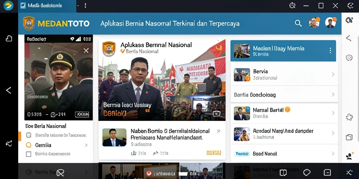This screenshot has width=359, height=179.
Task: Click the user icon in right sidebar
Action: pos(349,156)
